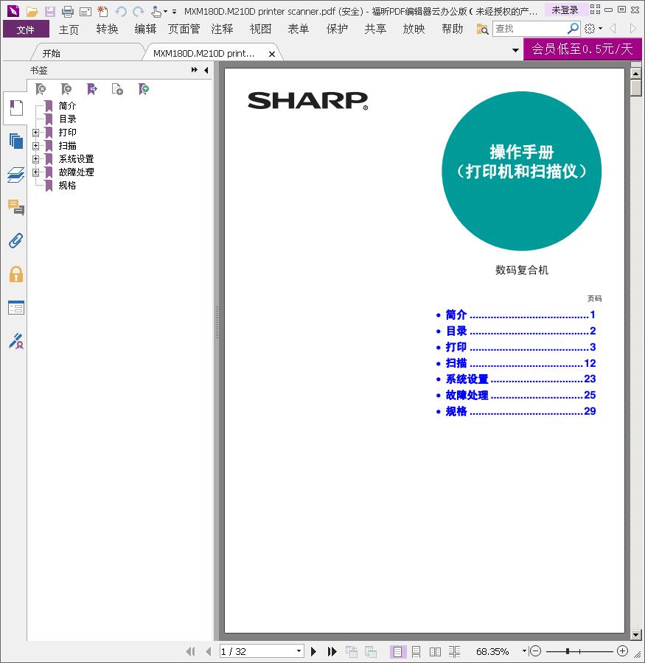
Task: Expand the 系统设置 bookmark node
Action: (x=35, y=159)
